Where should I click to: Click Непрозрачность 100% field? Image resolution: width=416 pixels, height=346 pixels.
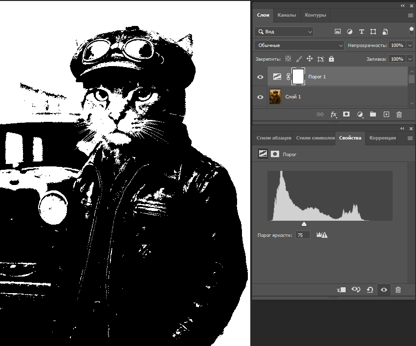tap(397, 46)
